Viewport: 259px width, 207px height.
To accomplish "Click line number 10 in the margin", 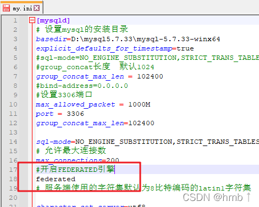I will [x=13, y=104].
